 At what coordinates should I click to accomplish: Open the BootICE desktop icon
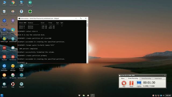point(4,85)
